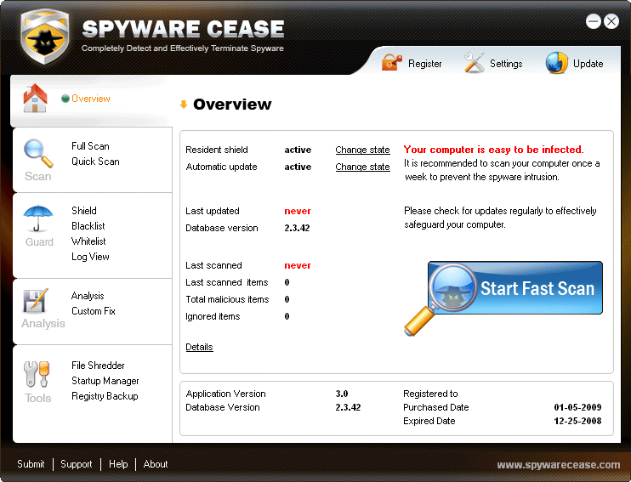Click the red 'never' beside Last scanned

298,265
